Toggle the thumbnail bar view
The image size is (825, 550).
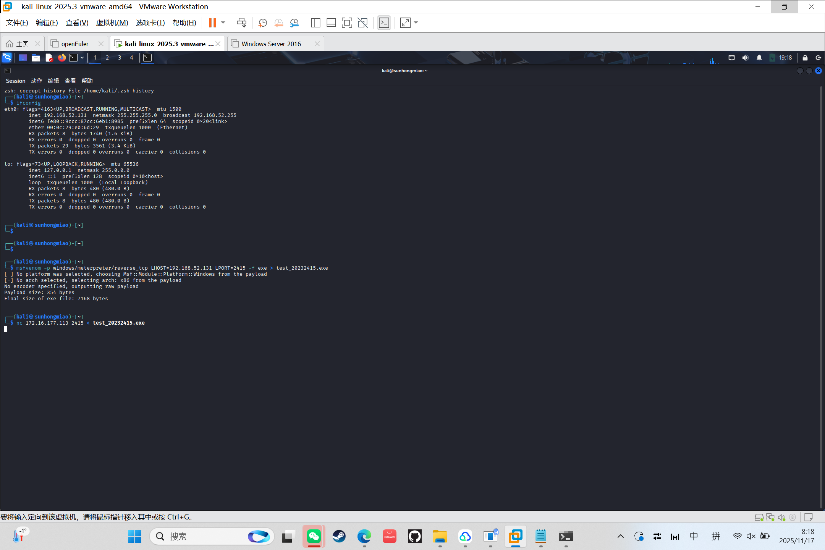click(331, 23)
